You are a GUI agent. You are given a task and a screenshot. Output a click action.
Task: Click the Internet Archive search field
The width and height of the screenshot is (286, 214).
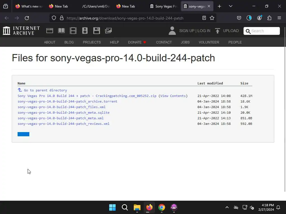(261, 31)
